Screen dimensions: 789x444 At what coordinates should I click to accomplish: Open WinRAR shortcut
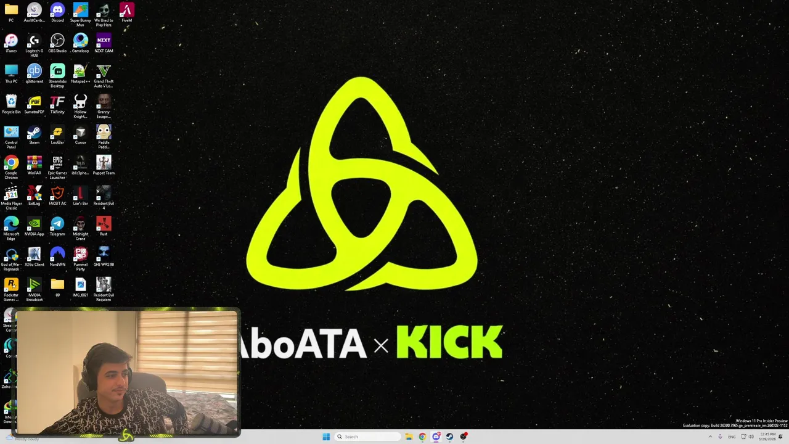[35, 165]
